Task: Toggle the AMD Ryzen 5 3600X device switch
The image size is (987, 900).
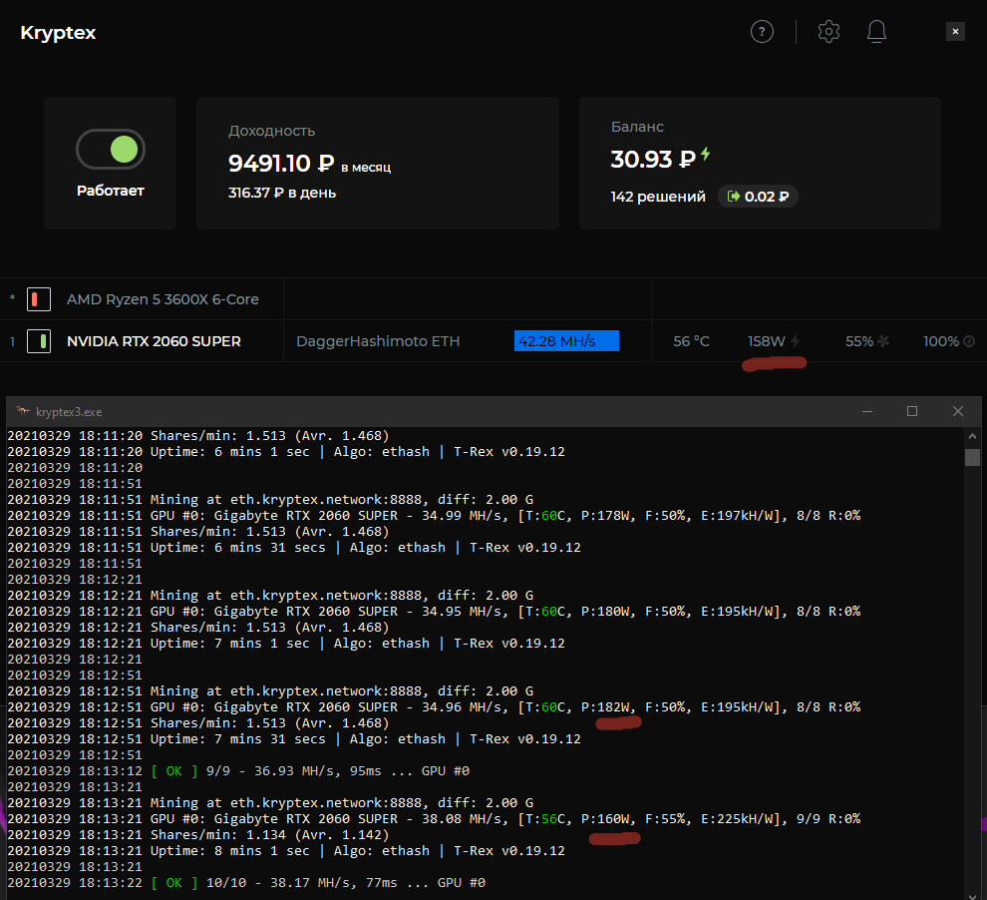Action: click(x=39, y=299)
